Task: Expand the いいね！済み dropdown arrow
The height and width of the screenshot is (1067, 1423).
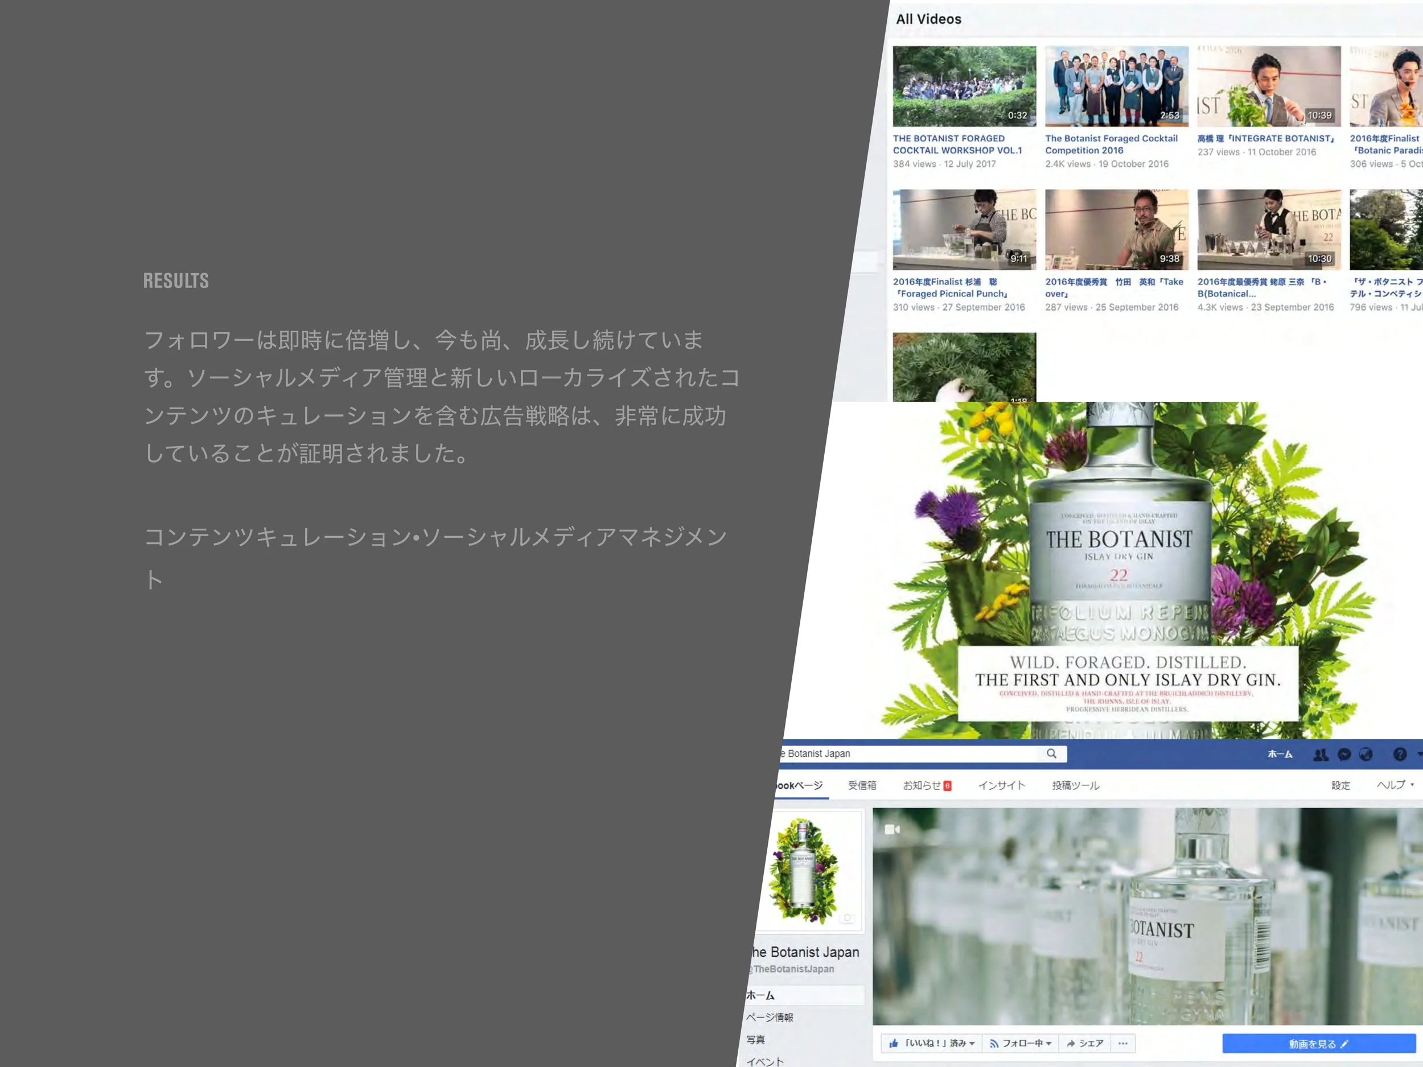Action: 973,1043
